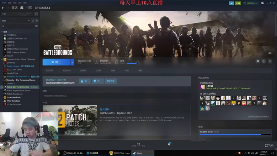277x156 pixels.
Task: Click the help question mark icon
Action: (244, 3)
